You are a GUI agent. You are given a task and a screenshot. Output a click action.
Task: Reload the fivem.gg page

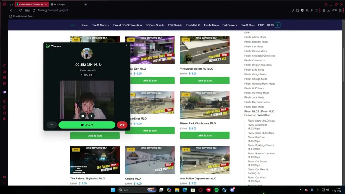[x=20, y=10]
